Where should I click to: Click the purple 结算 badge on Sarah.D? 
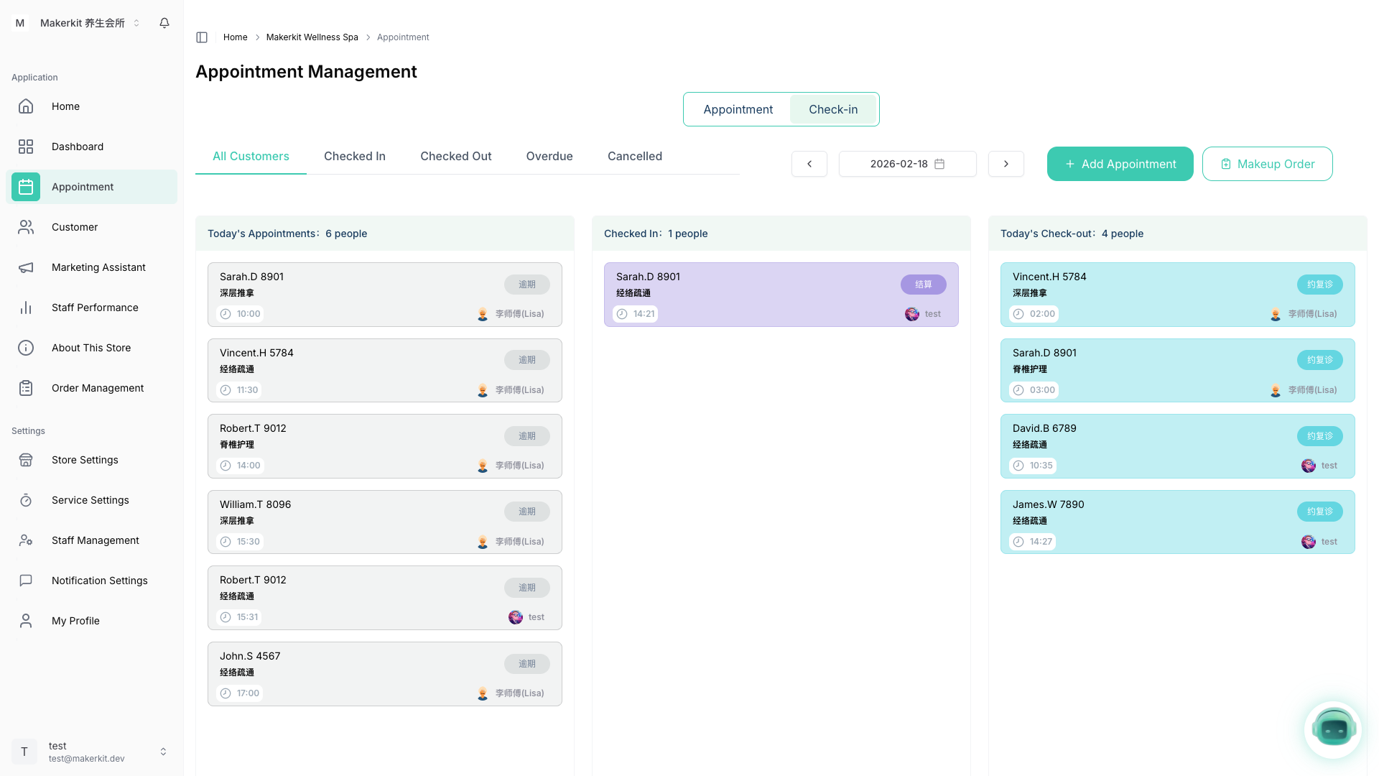coord(923,285)
